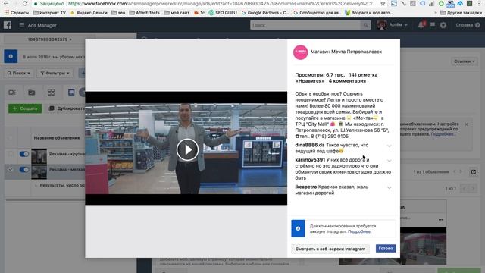This screenshot has height=273, width=485.
Task: Reload the browser page
Action: point(25,4)
